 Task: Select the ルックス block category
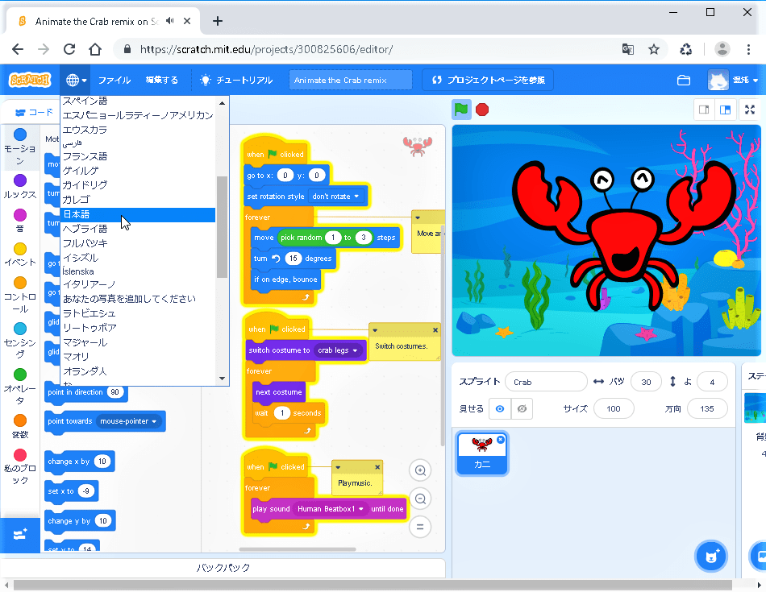tap(20, 187)
